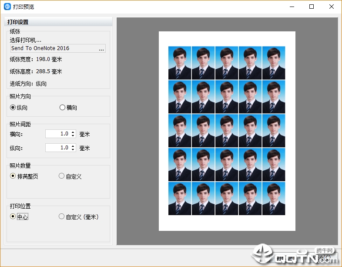Increase horizontal photo spacing with up arrow

pos(73,132)
